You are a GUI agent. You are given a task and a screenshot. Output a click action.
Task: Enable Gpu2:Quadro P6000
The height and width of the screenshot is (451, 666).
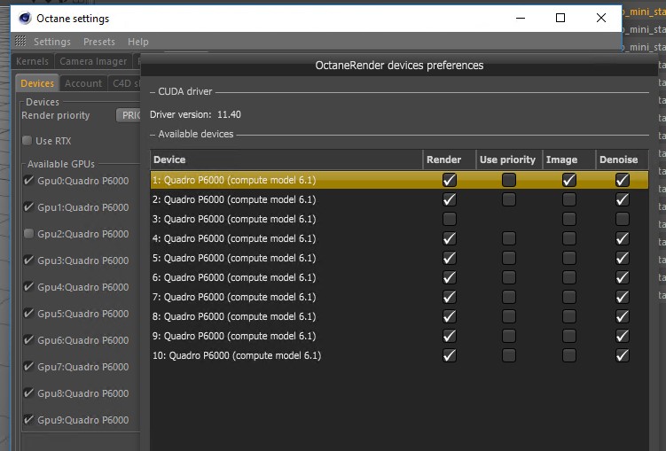(28, 233)
